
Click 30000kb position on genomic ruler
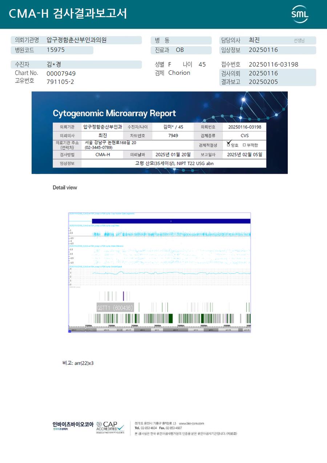tap(157, 326)
